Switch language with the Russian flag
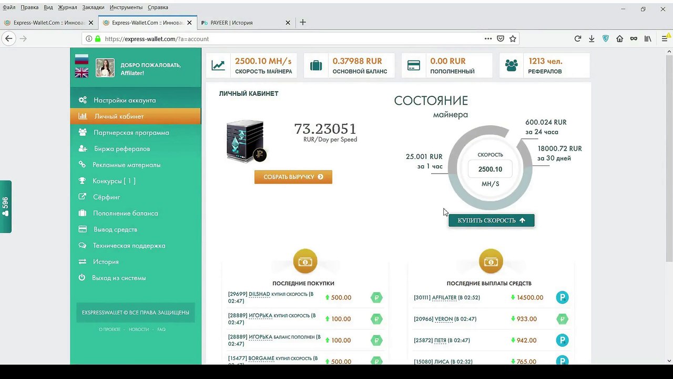 [81, 59]
